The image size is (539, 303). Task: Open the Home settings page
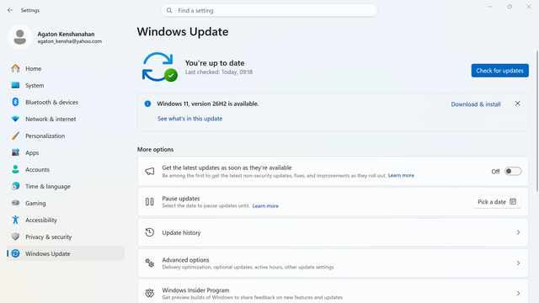pyautogui.click(x=66, y=68)
